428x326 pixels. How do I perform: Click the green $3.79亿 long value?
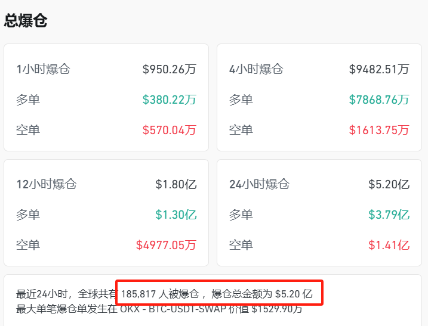click(x=389, y=215)
